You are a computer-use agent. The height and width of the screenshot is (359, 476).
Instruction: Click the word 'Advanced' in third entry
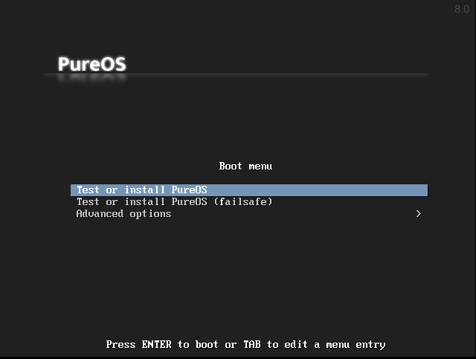point(100,214)
